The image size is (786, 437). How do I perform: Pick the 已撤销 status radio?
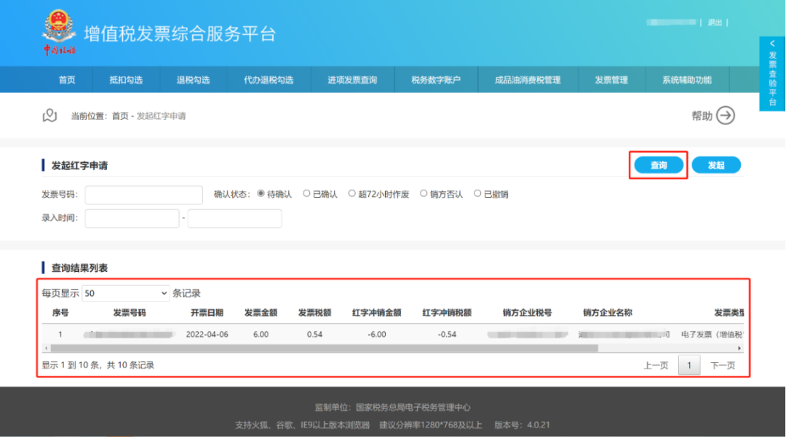click(x=477, y=194)
